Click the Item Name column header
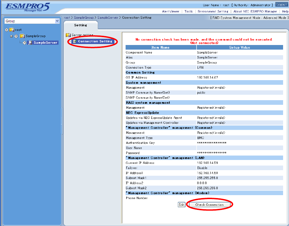Viewport: 289px width, 226px height. click(x=161, y=48)
